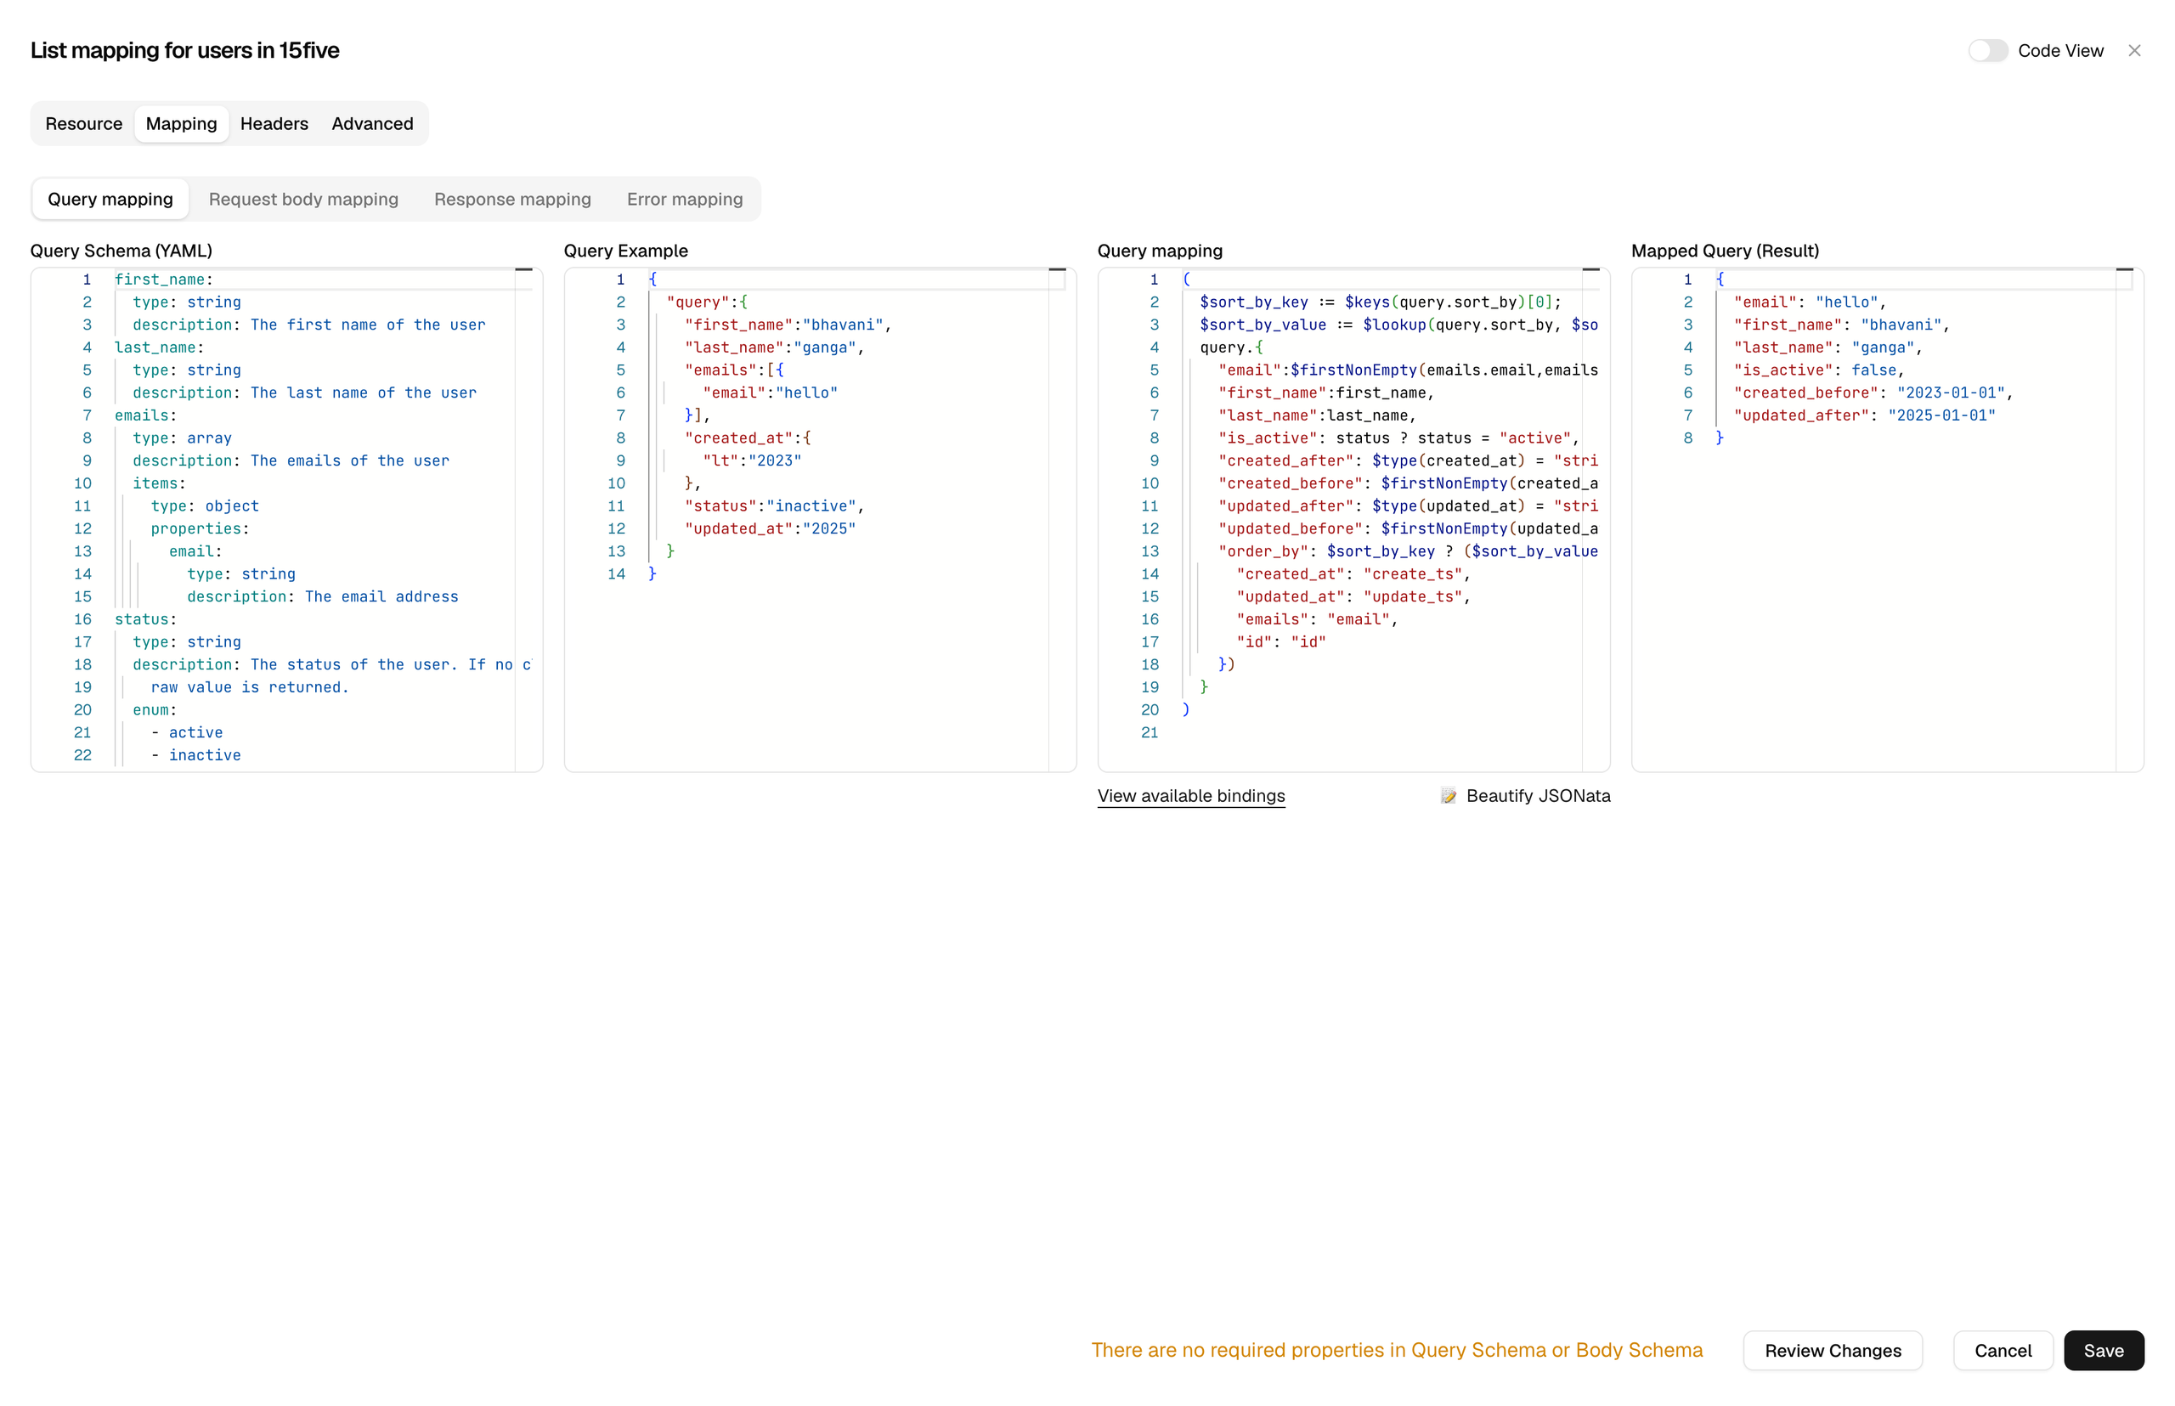
Task: Select the Query mapping sub-tab
Action: click(x=110, y=199)
